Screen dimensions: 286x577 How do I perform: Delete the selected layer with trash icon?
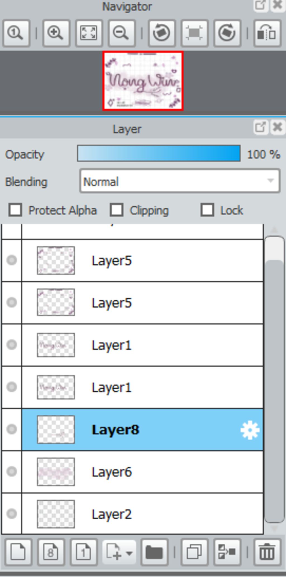point(267,552)
